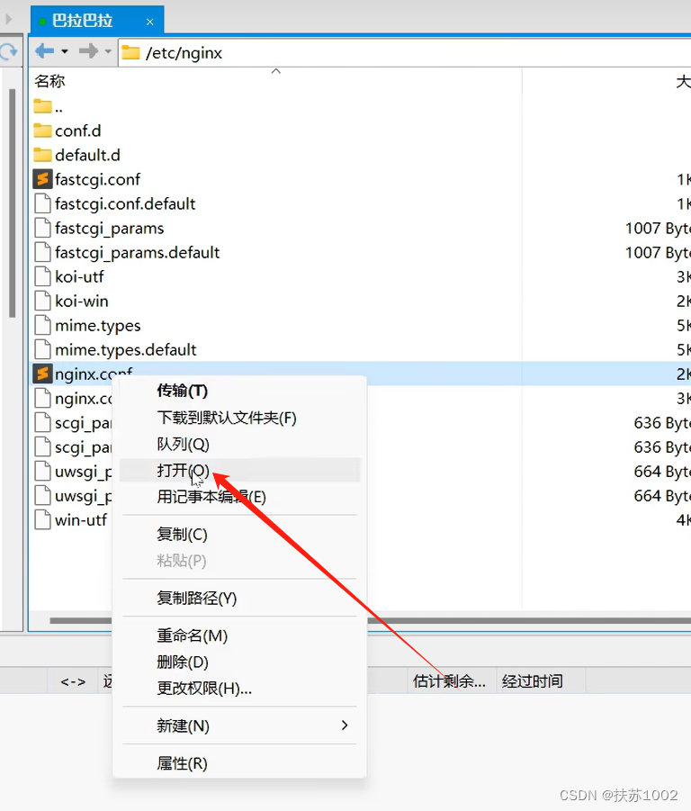Choose 下载到默认文件夹(F) from context menu
This screenshot has height=811, width=691.
(x=240, y=418)
